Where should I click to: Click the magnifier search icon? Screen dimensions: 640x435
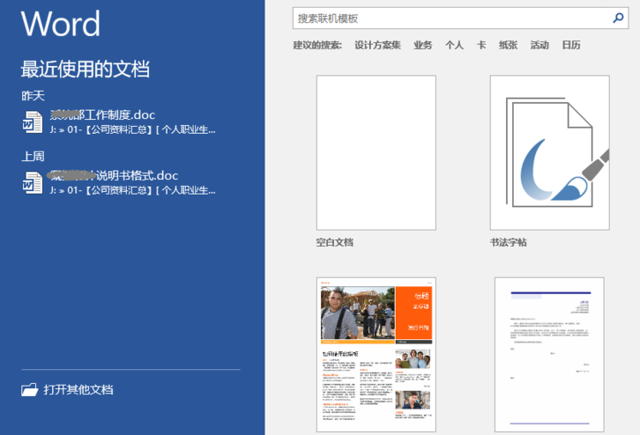pyautogui.click(x=618, y=18)
